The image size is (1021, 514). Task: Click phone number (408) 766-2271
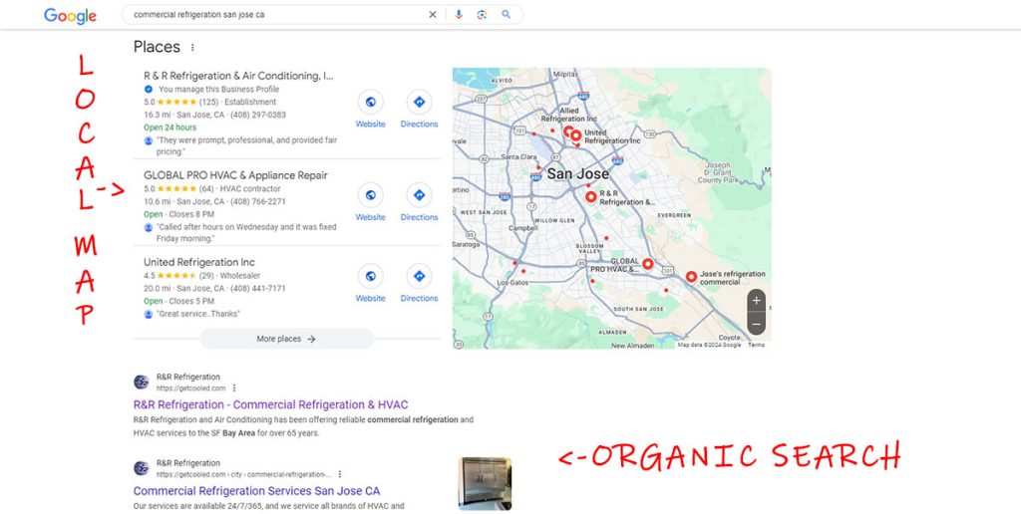258,201
